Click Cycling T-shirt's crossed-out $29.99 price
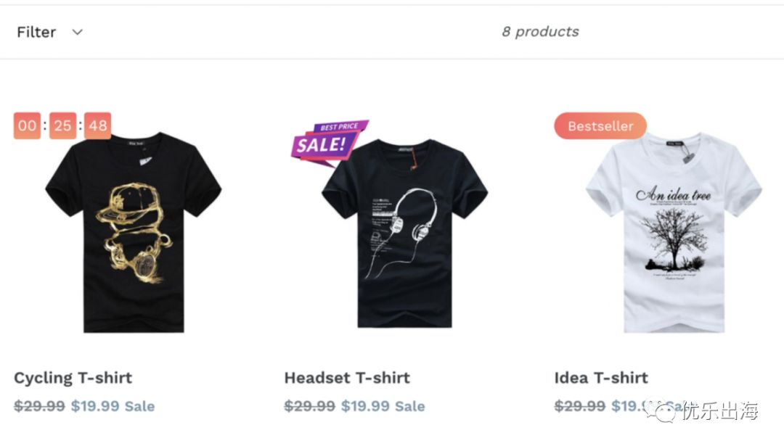The height and width of the screenshot is (446, 784). point(39,406)
